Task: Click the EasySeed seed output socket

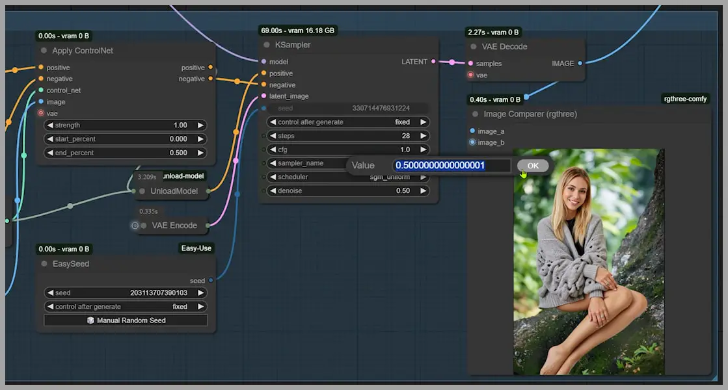Action: point(211,281)
